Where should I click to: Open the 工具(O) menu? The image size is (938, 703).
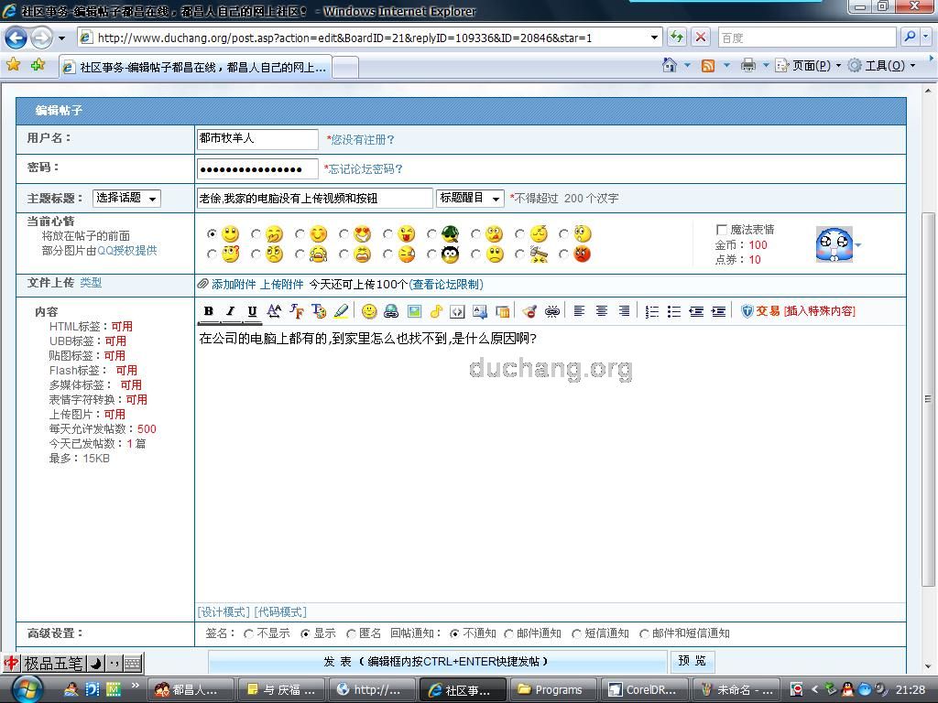[882, 65]
